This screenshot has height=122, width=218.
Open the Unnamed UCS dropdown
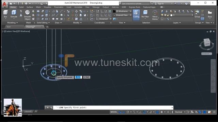point(104,19)
